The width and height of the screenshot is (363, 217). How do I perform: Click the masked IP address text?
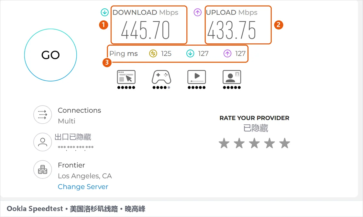[x=75, y=148]
